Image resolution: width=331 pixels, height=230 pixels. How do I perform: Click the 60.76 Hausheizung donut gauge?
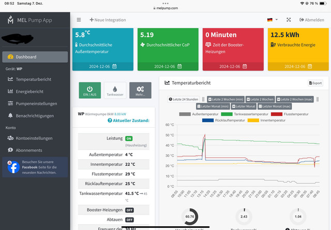190,217
